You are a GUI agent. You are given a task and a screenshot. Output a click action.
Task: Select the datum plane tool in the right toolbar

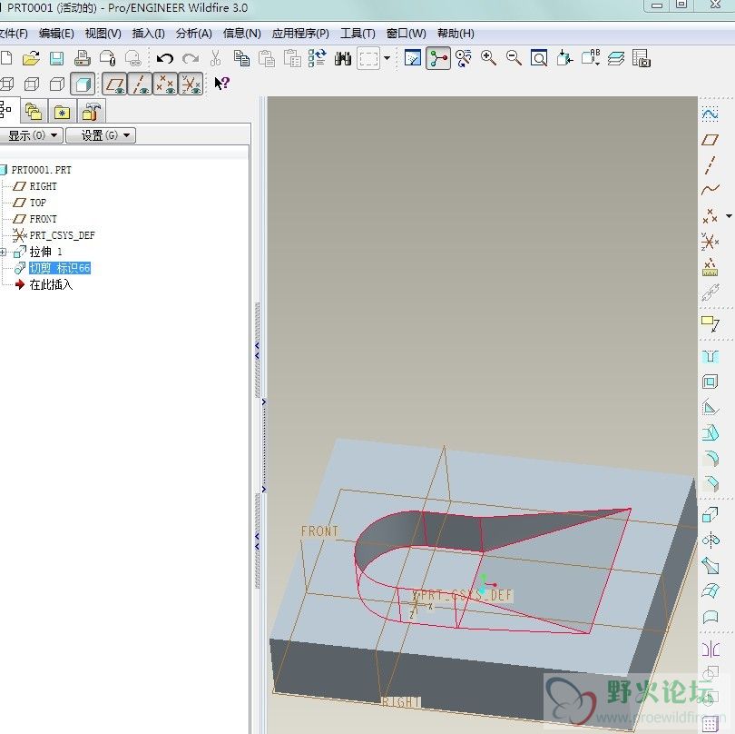710,139
